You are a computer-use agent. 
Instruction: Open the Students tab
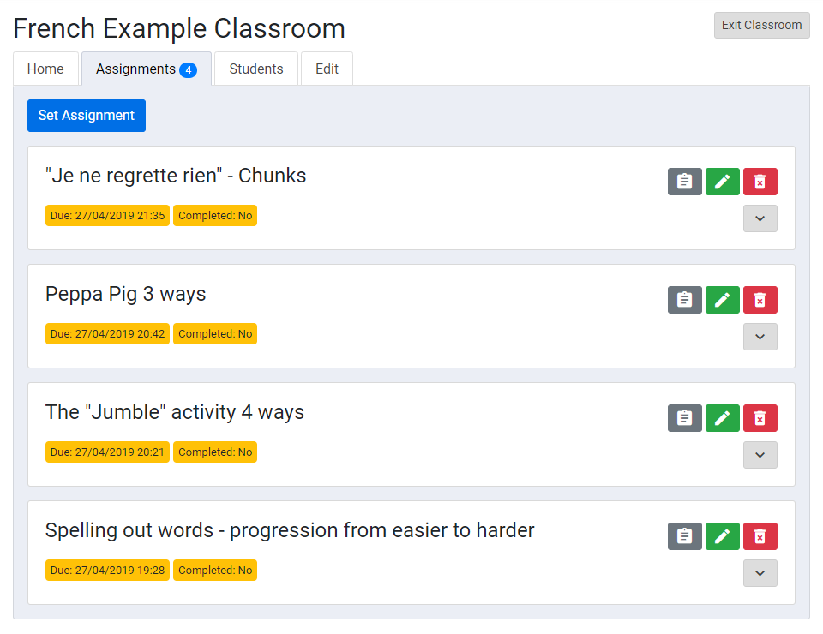click(x=255, y=69)
